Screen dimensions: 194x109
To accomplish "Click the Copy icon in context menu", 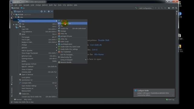I will click(x=20, y=27).
